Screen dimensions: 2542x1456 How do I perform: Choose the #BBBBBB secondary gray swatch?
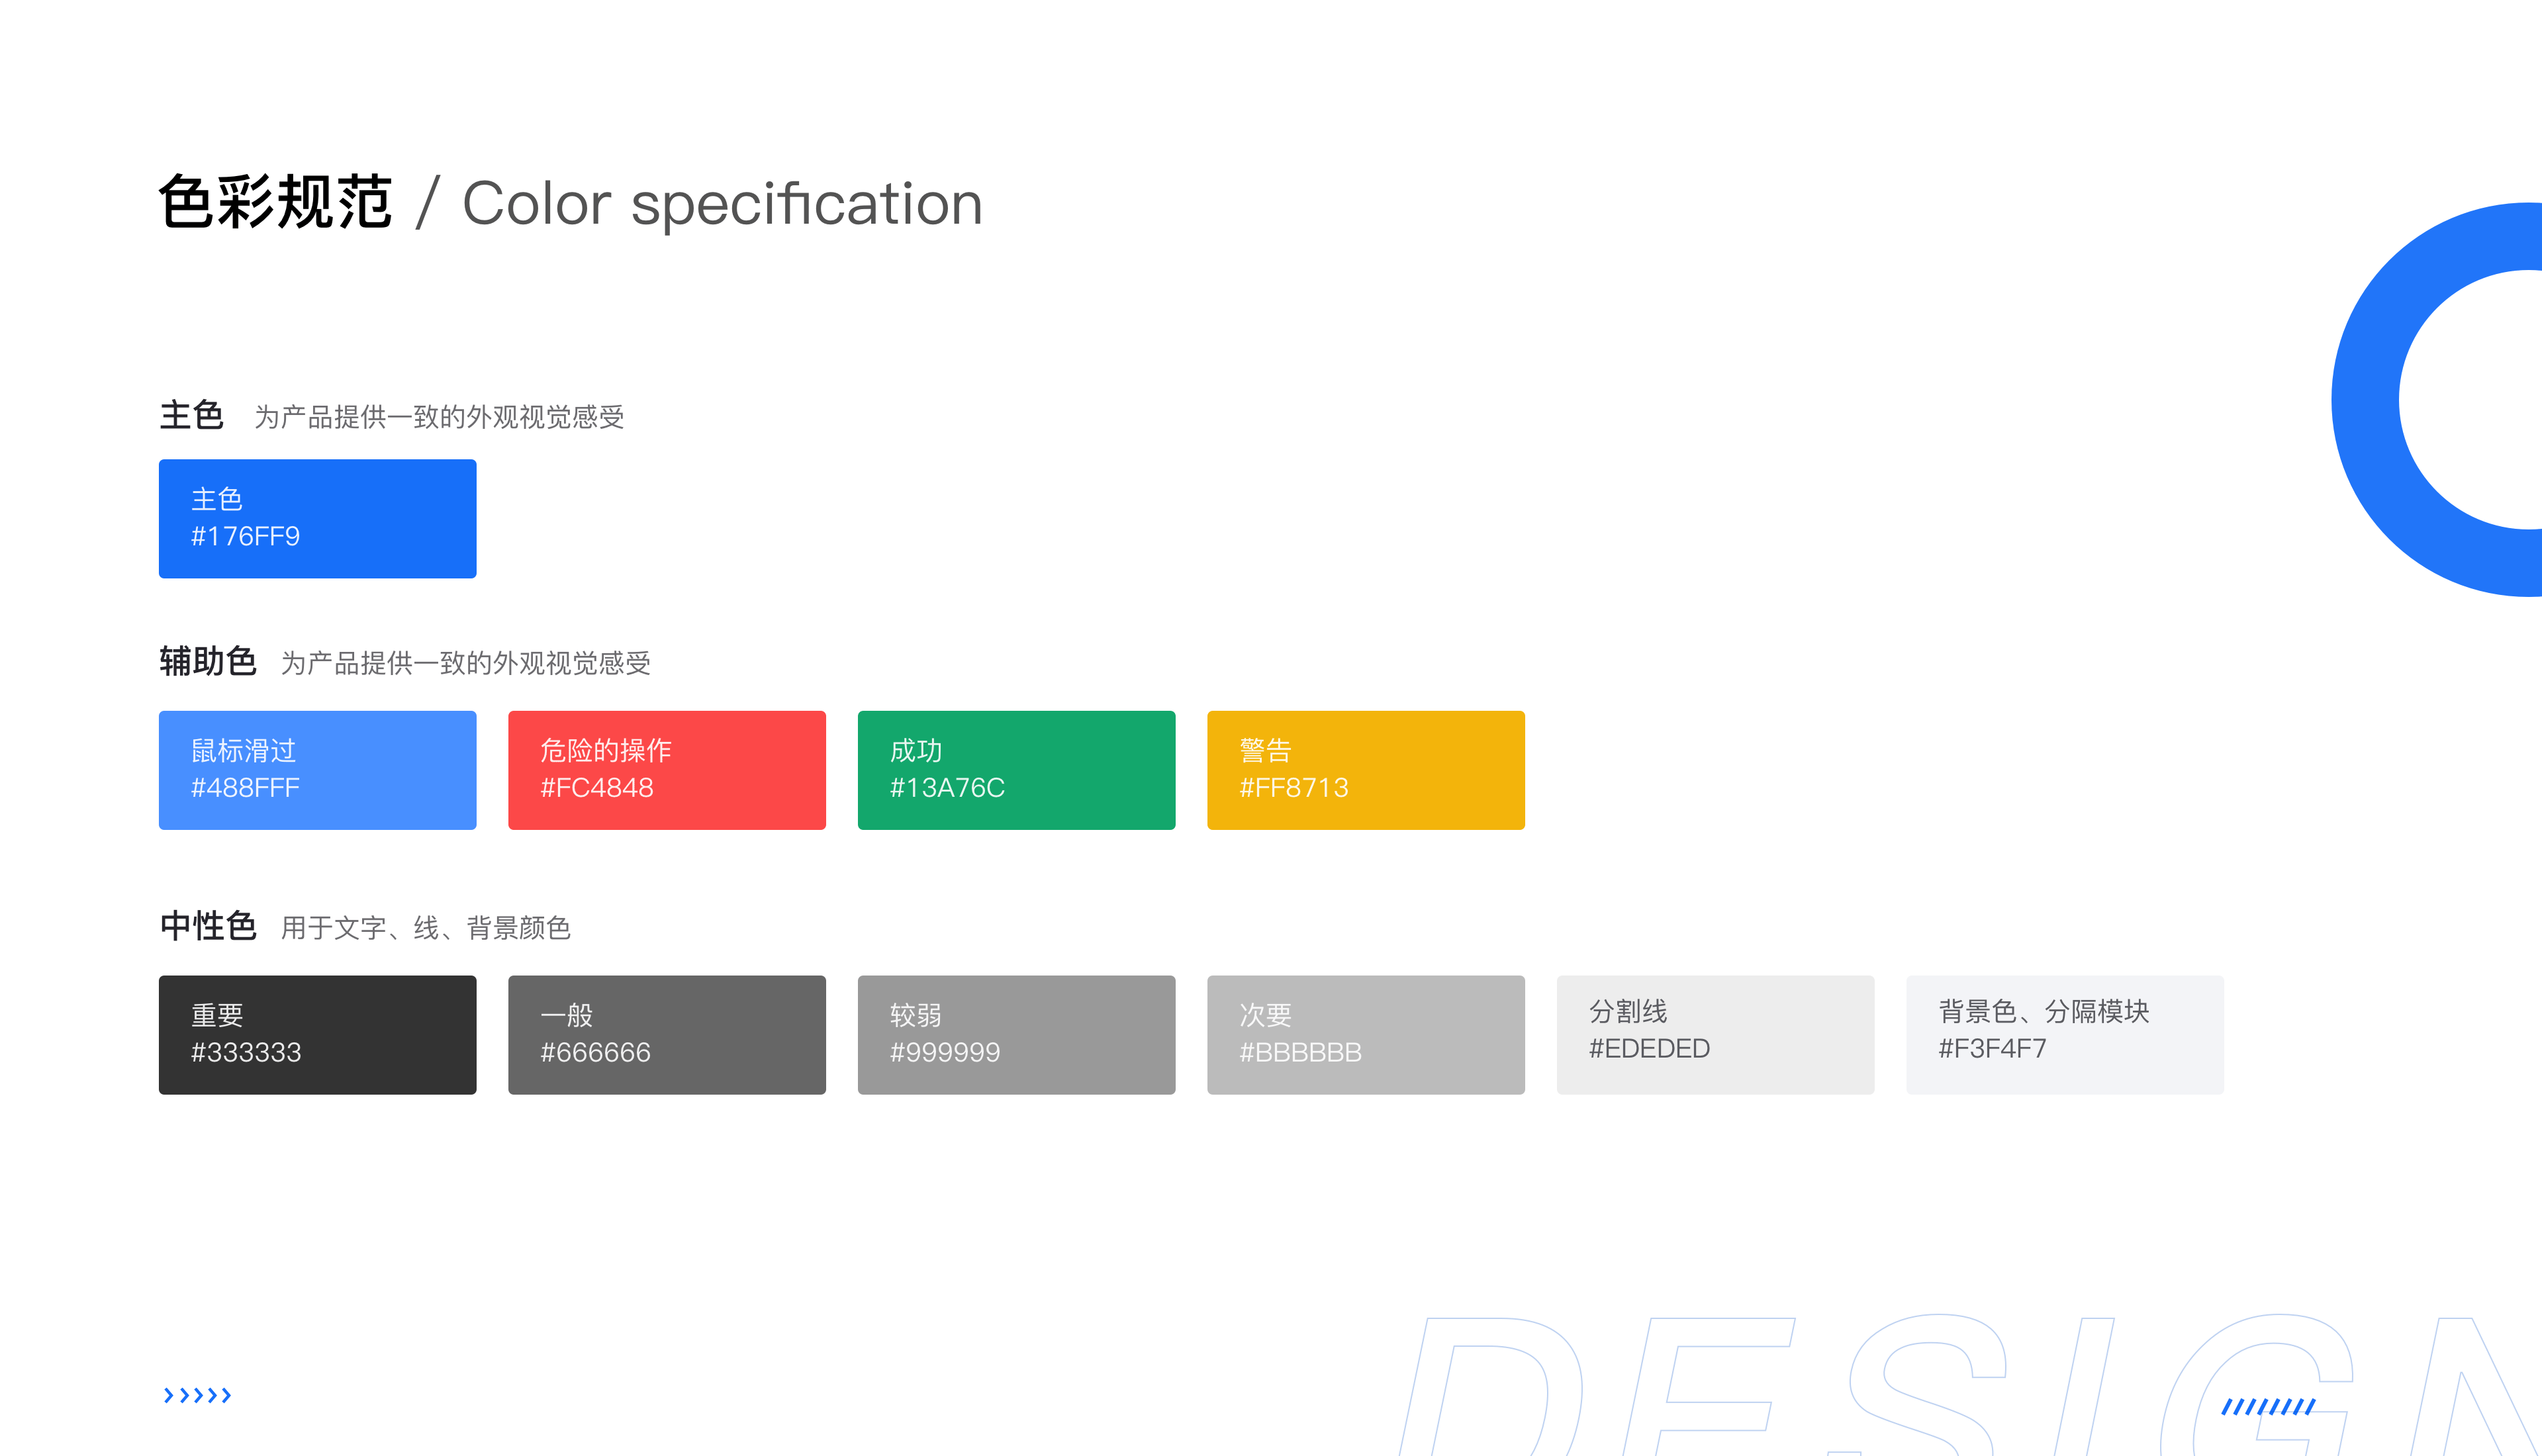tap(1366, 1035)
